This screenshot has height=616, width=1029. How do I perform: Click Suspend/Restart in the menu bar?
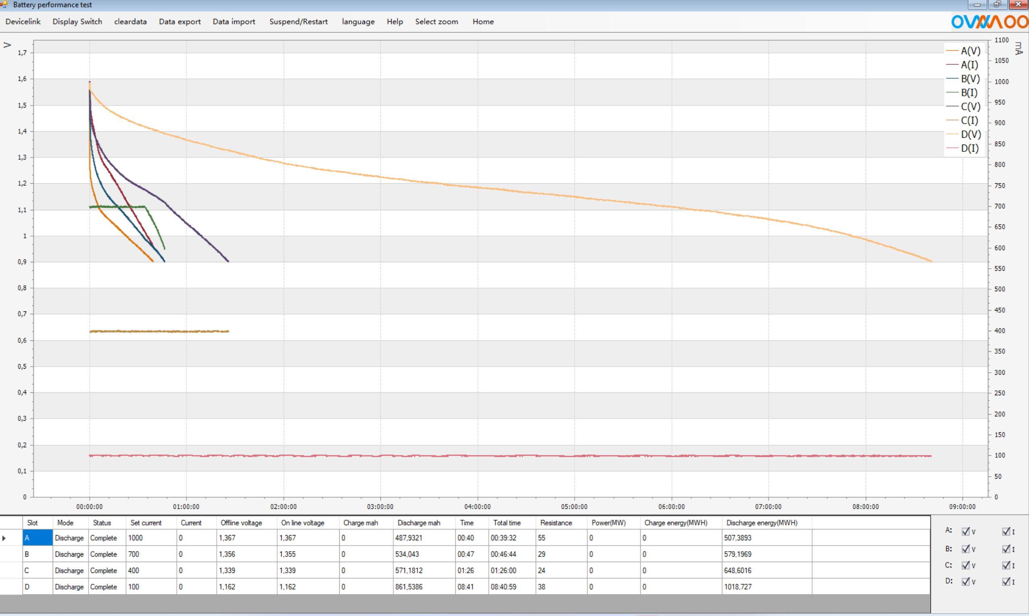(298, 22)
